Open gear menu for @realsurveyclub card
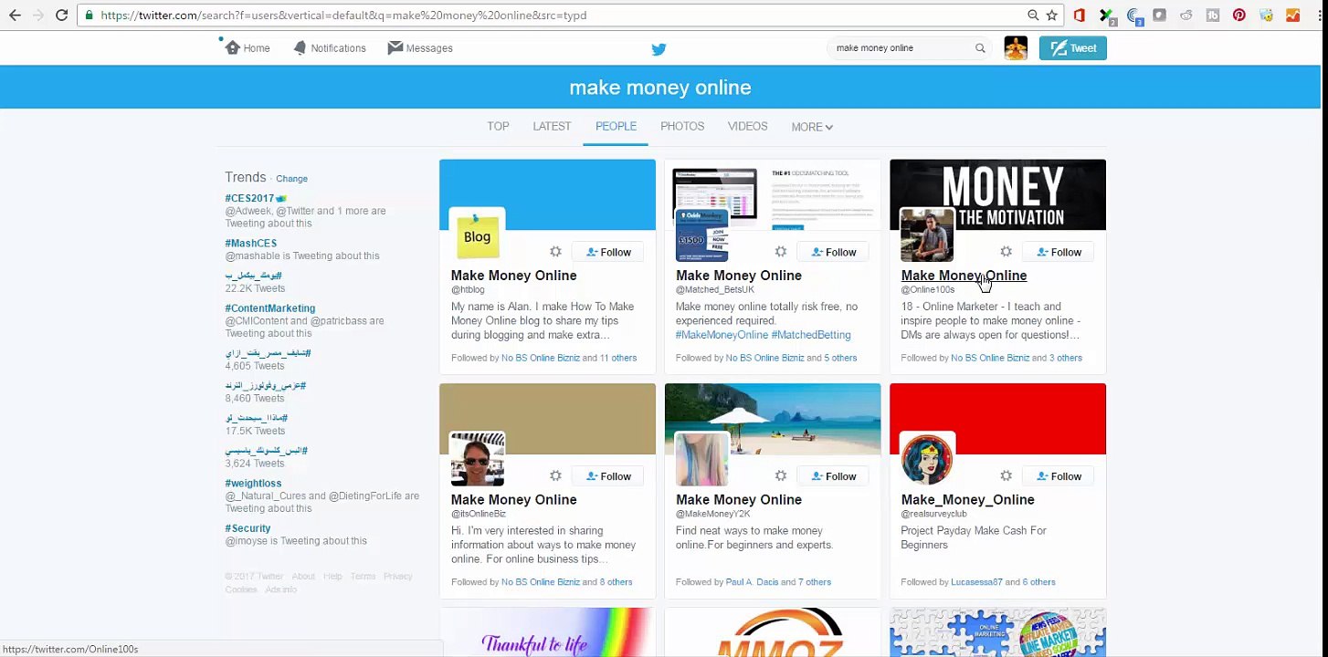The height and width of the screenshot is (657, 1328). point(1006,476)
